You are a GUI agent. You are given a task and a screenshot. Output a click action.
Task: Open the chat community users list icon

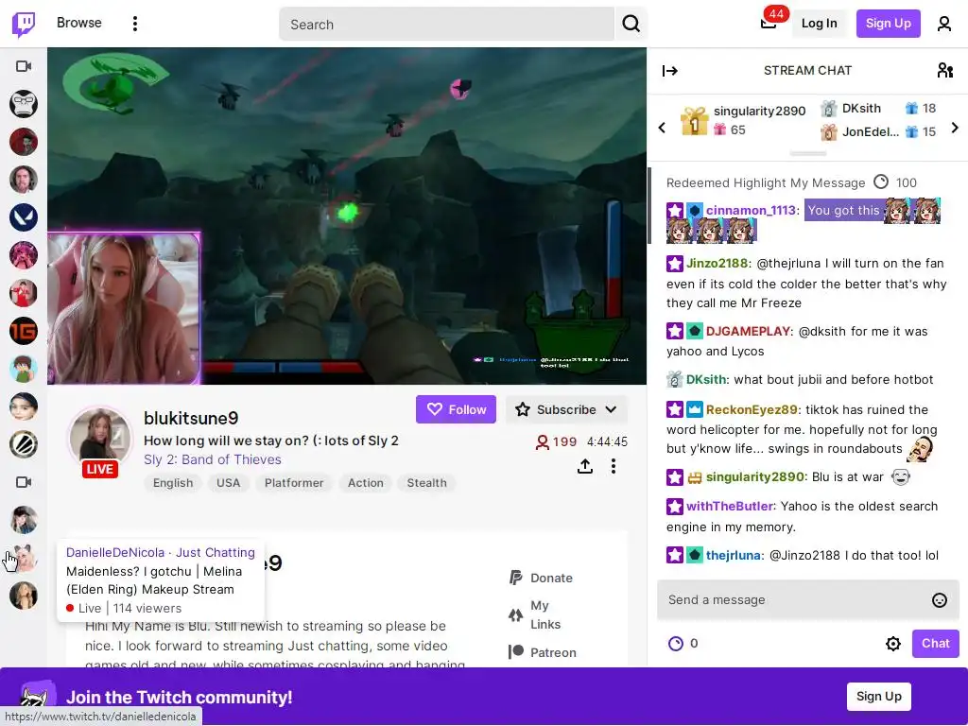(x=944, y=71)
